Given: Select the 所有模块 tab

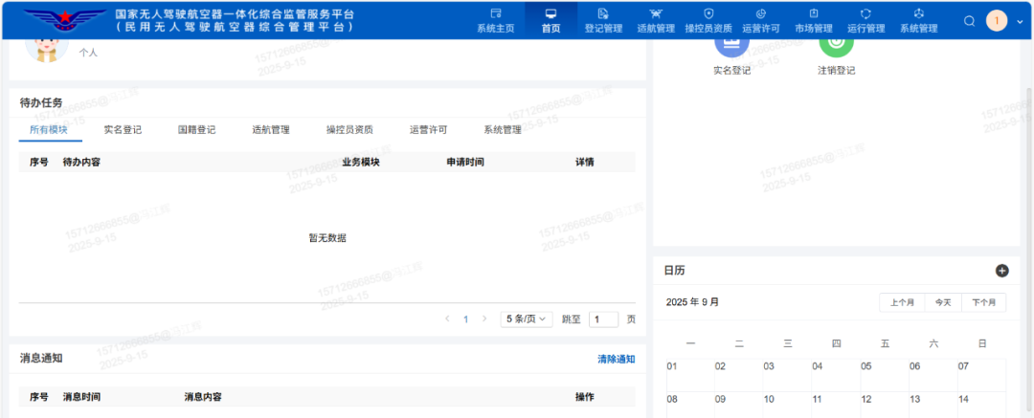Looking at the screenshot, I should (x=49, y=130).
